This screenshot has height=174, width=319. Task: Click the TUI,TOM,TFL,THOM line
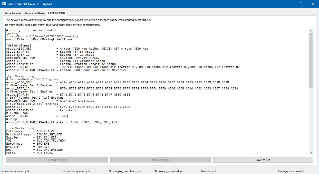click(x=36, y=141)
